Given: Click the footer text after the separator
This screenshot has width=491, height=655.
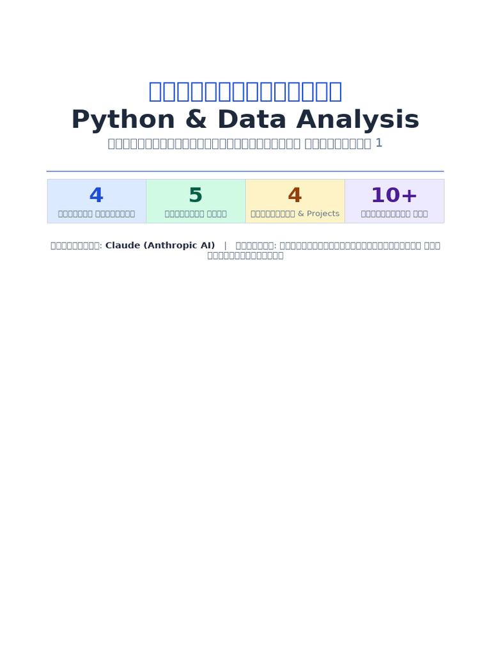Looking at the screenshot, I should (x=338, y=246).
